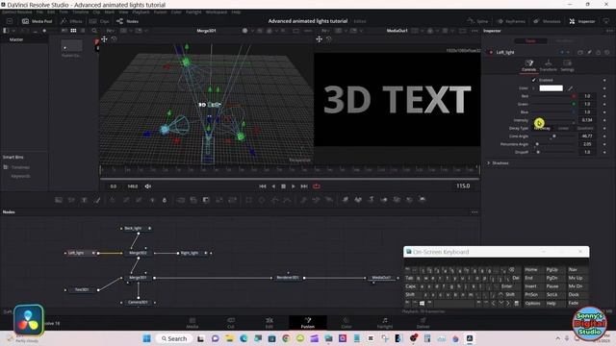Viewport: 616px width, 346px height.
Task: Open the Fusion menu
Action: [x=160, y=12]
